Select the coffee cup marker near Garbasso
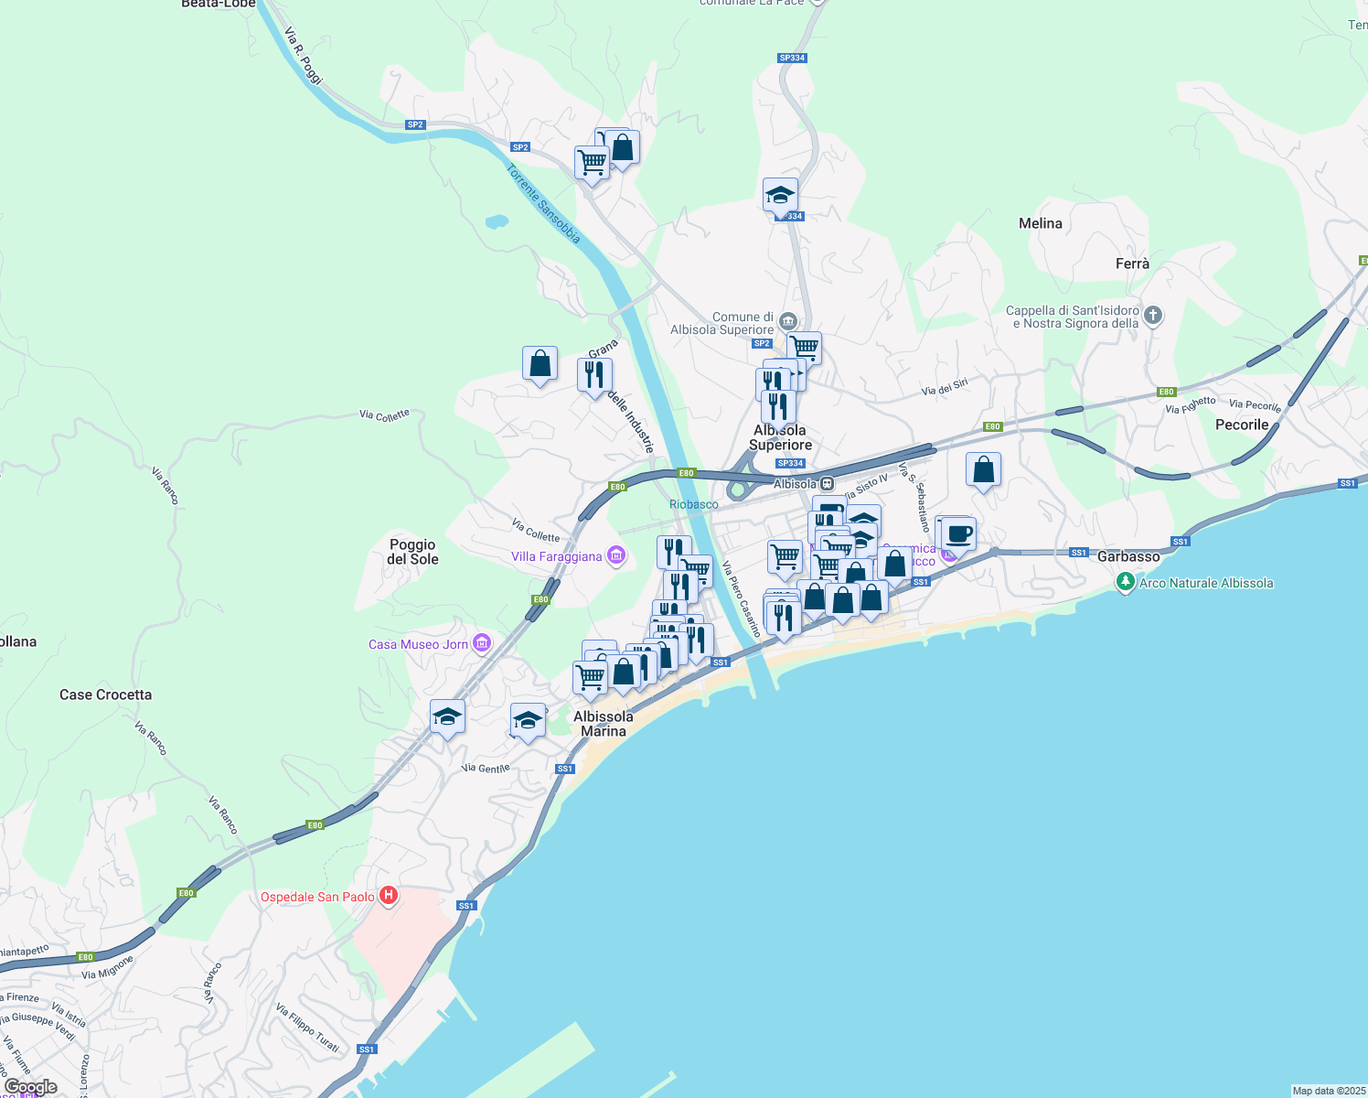This screenshot has width=1368, height=1098. pos(957,533)
